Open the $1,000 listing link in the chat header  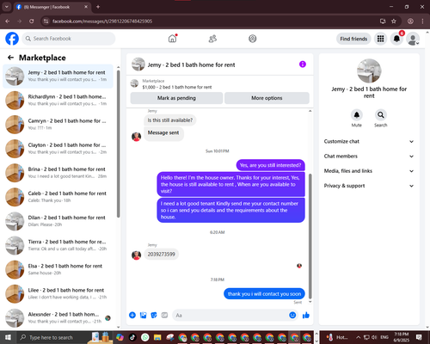[177, 87]
